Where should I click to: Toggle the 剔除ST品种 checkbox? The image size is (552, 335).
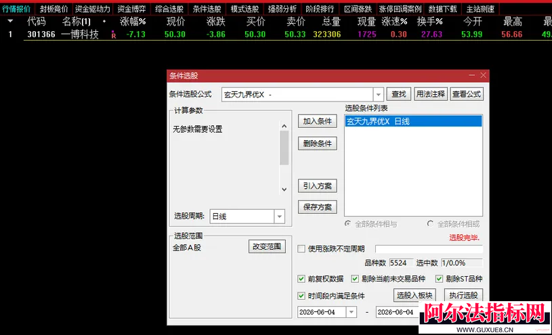tap(439, 279)
